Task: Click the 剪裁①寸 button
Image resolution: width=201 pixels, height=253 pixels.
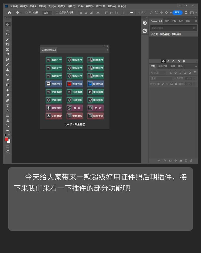Action: coord(54,60)
